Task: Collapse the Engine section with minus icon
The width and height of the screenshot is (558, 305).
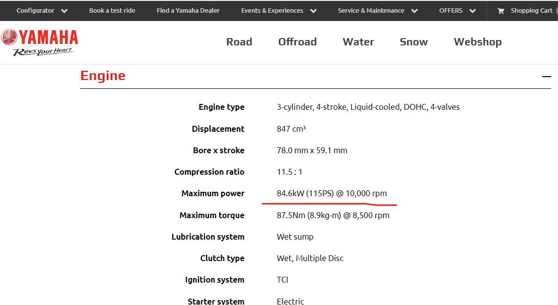Action: click(x=546, y=77)
